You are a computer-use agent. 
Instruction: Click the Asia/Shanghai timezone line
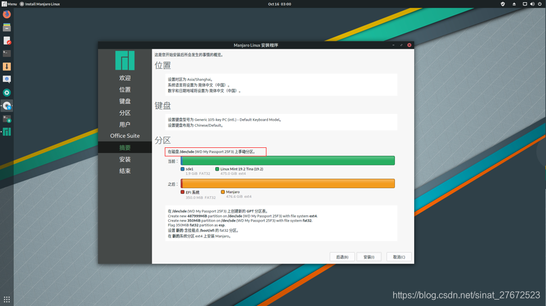click(190, 79)
